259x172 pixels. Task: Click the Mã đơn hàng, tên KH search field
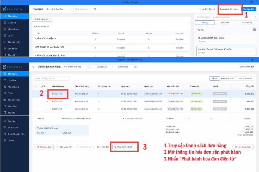pyautogui.click(x=52, y=78)
